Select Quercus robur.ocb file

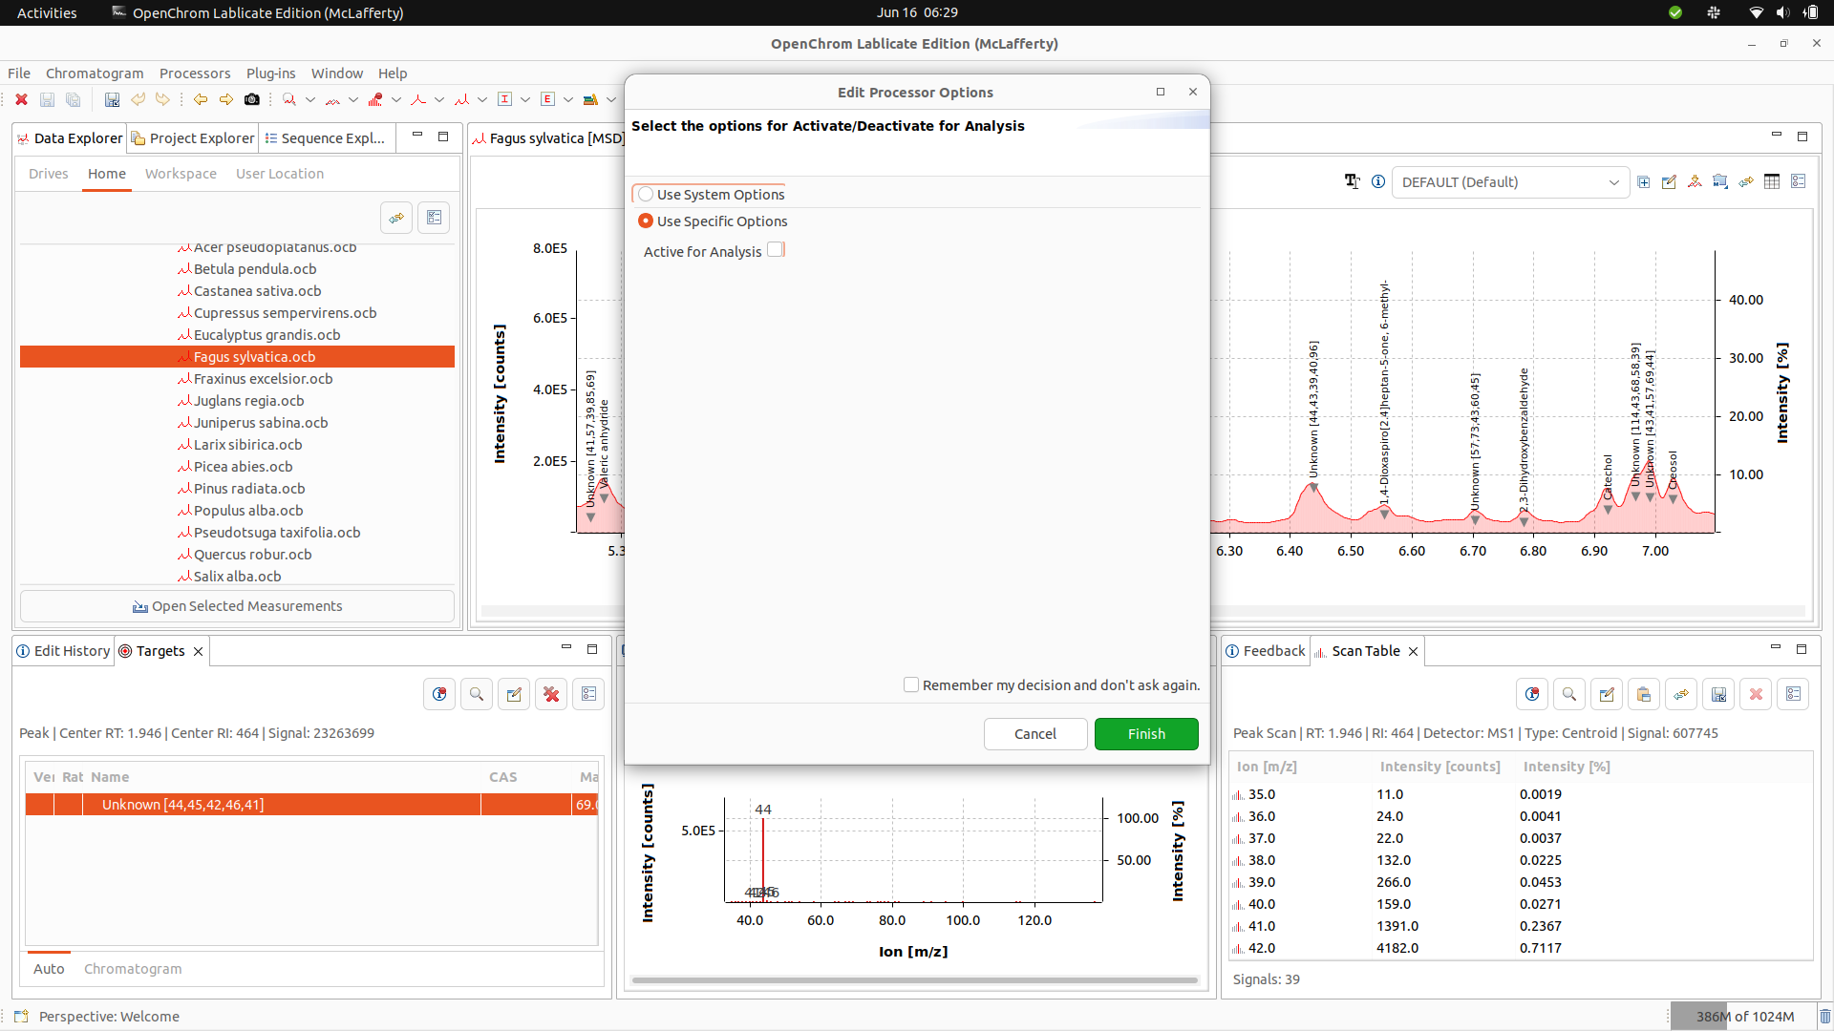pos(237,555)
